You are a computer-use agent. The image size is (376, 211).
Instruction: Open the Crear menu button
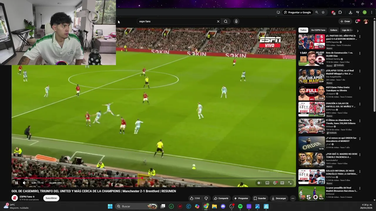[345, 21]
